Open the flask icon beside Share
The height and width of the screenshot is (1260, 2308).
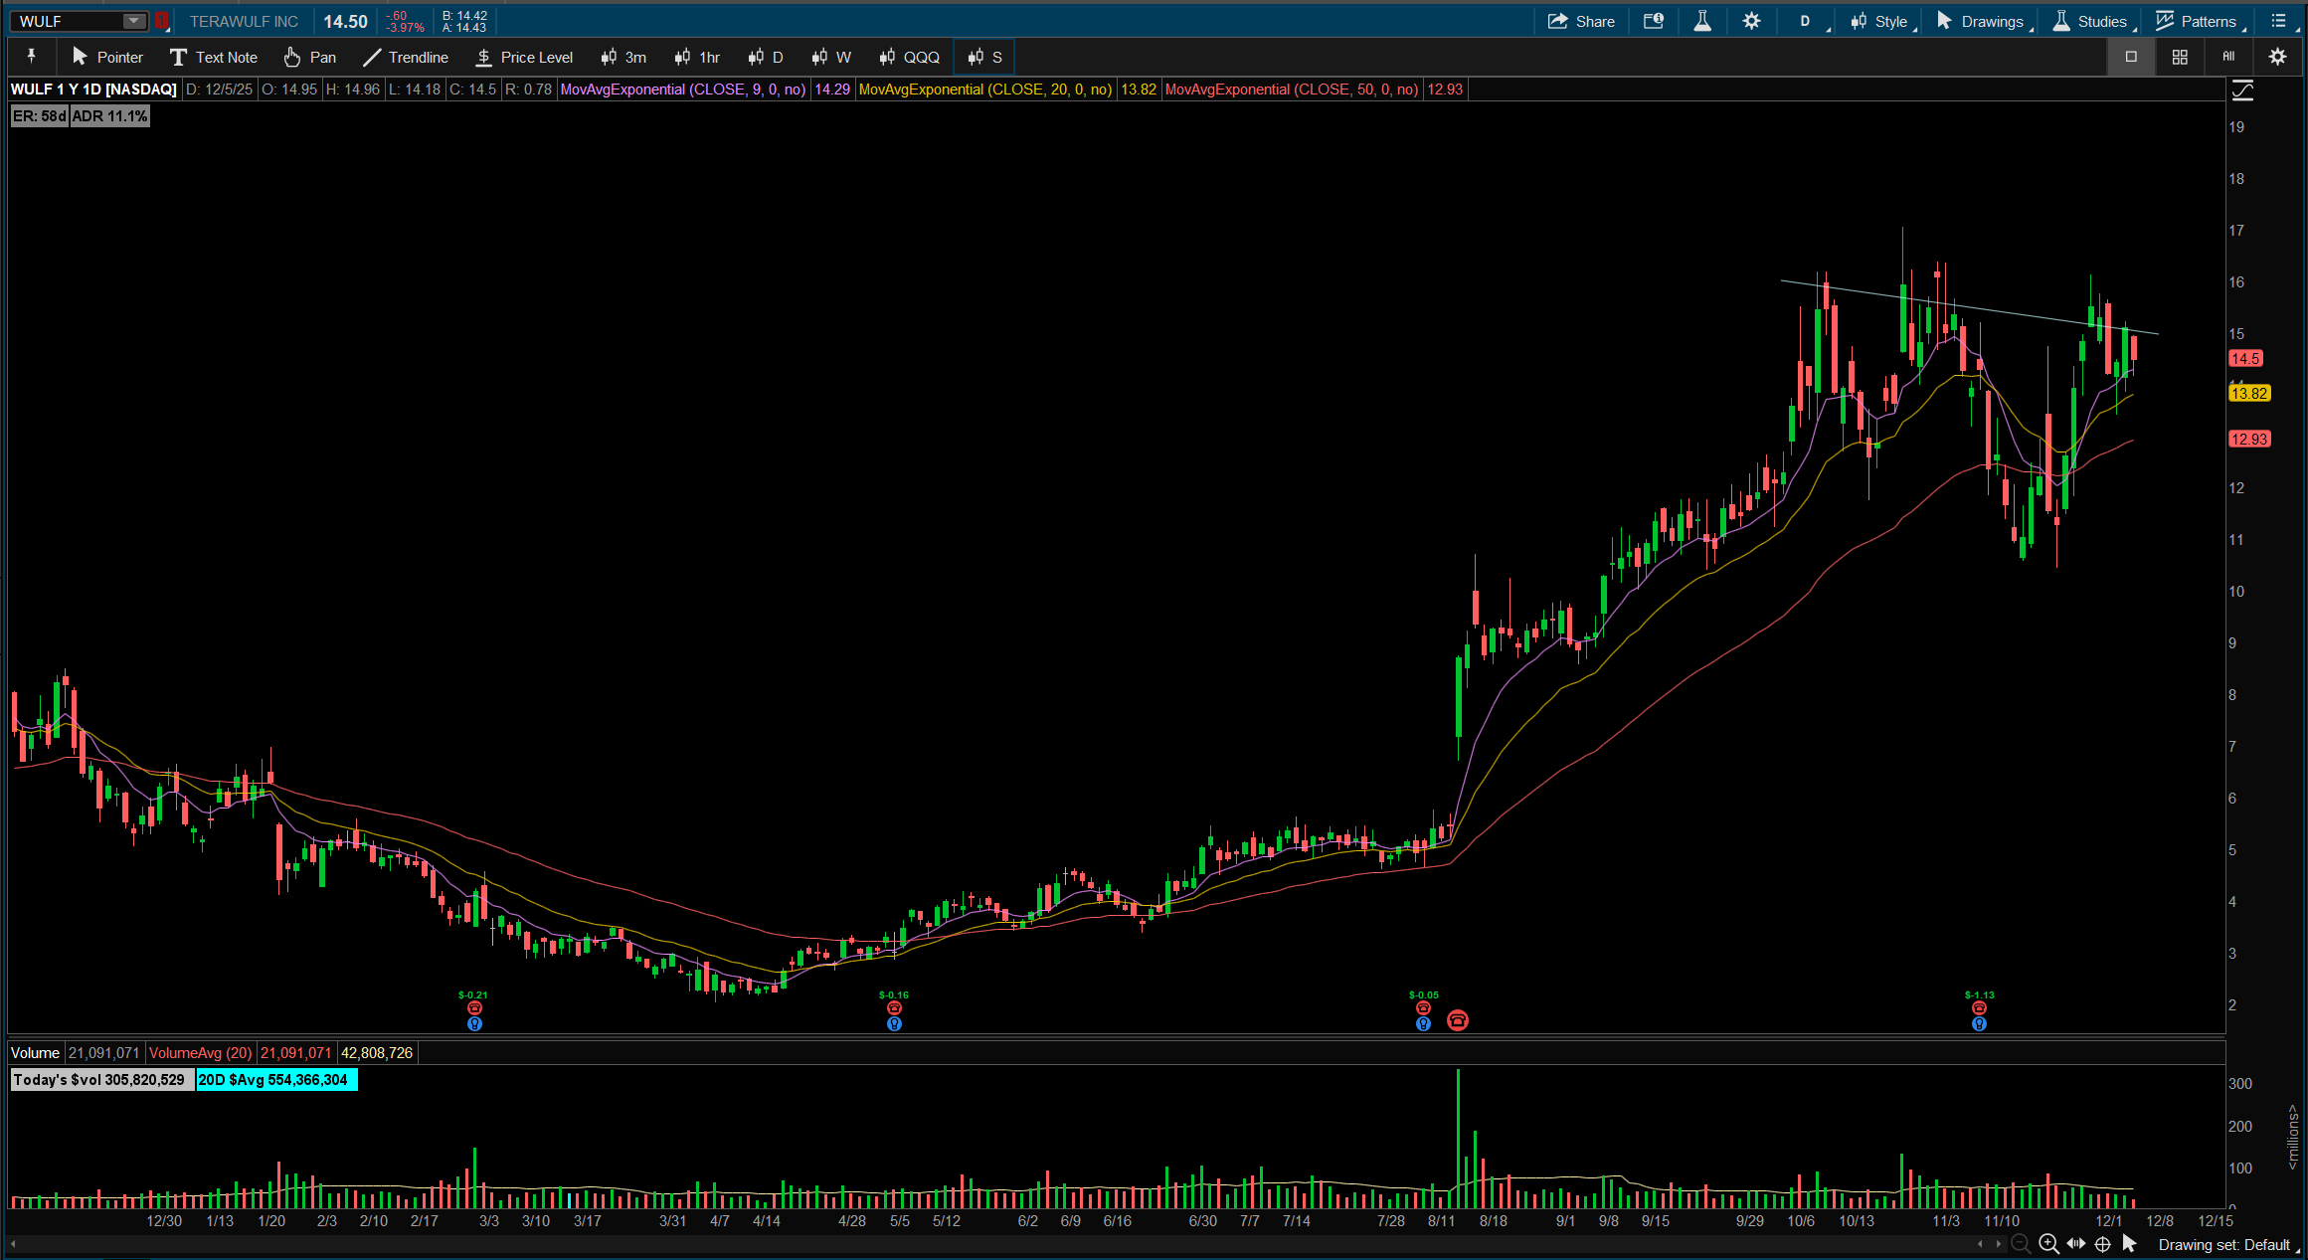[x=1702, y=21]
